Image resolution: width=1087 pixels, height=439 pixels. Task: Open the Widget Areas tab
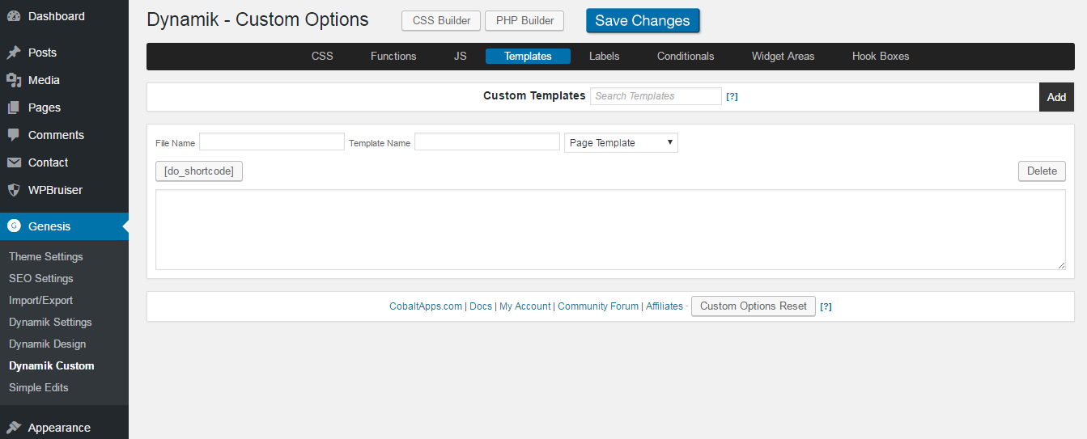pos(783,56)
